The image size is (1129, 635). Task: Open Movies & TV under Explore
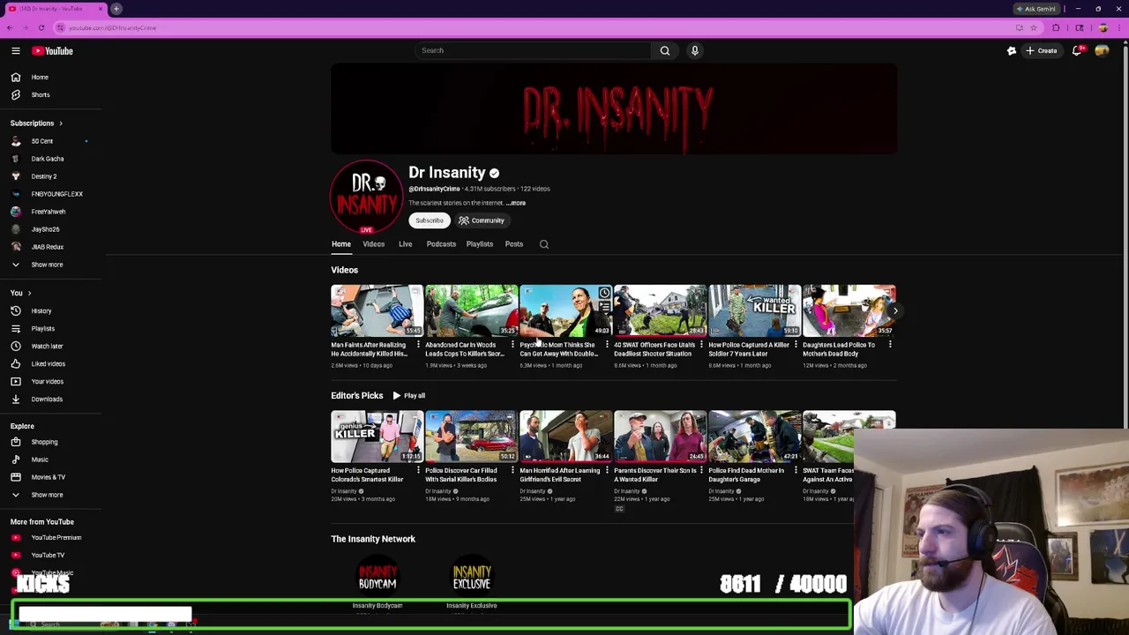pyautogui.click(x=49, y=477)
